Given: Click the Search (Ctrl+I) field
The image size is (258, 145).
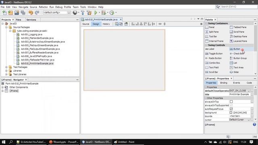Looking at the screenshot, I should [x=239, y=7].
